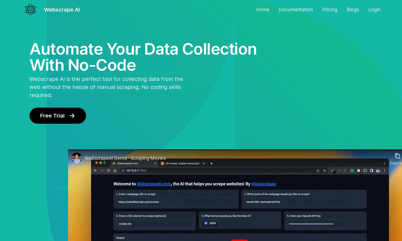Click the Output label in the demo
Screen dimensions: 402x241
(x=120, y=238)
